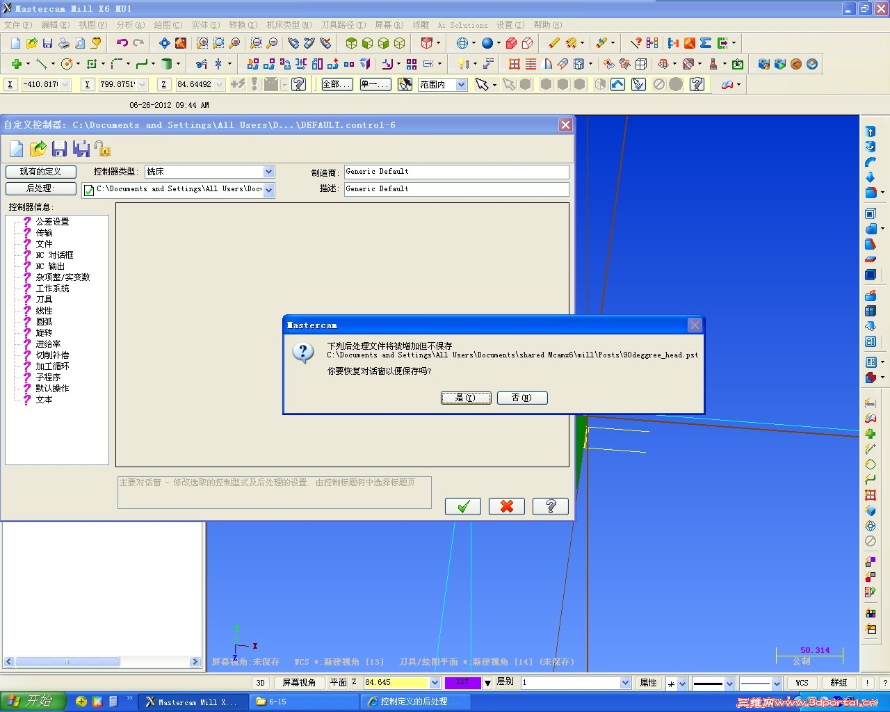Save file with the main toolbar disk icon
Screen dimensions: 890x712
(47, 43)
